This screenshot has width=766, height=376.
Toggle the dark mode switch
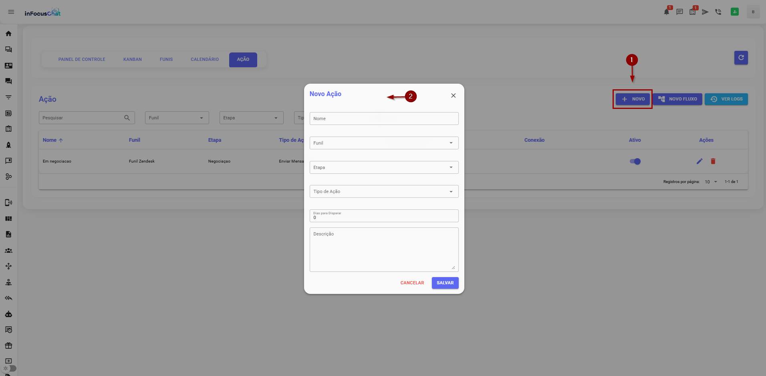pos(10,368)
